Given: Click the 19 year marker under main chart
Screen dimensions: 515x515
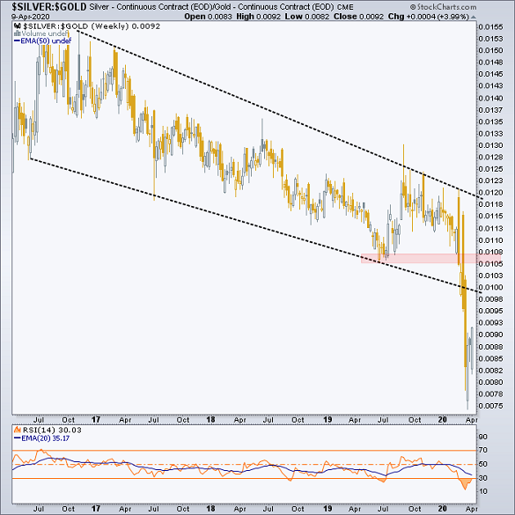Looking at the screenshot, I should (327, 419).
